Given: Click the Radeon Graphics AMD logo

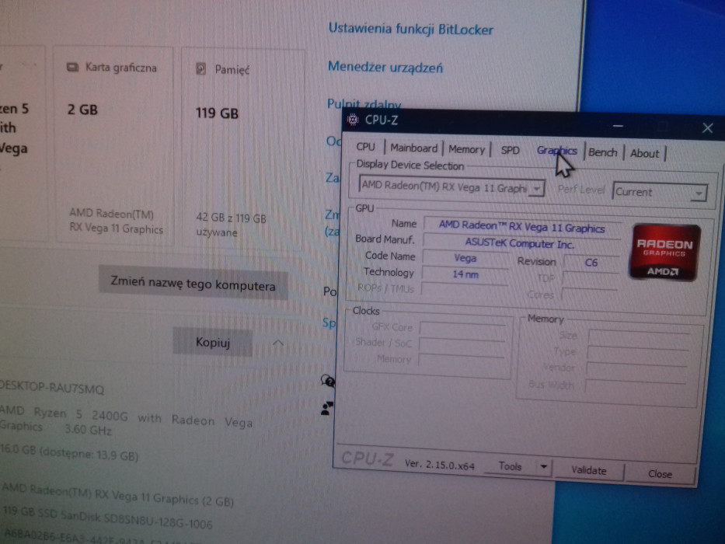Looking at the screenshot, I should pos(664,253).
